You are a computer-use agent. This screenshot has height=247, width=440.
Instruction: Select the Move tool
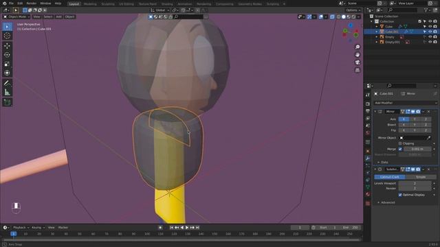[x=8, y=46]
